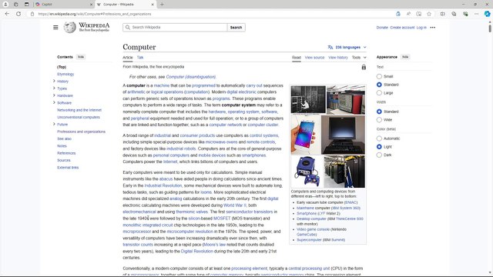Click the Create account link

(x=402, y=28)
